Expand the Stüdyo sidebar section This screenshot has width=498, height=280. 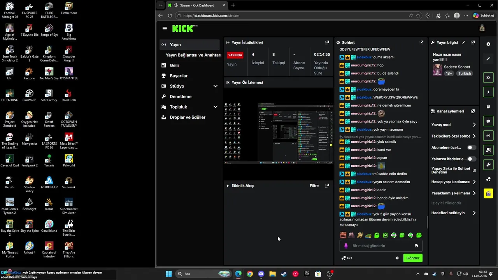coord(215,86)
